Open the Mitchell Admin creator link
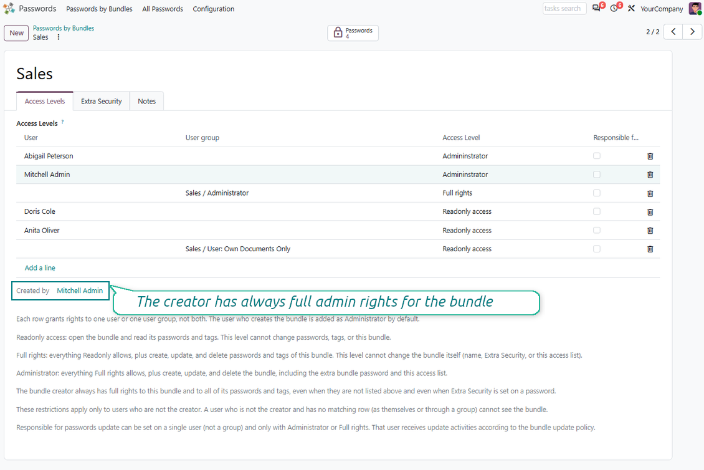704x470 pixels. 80,290
